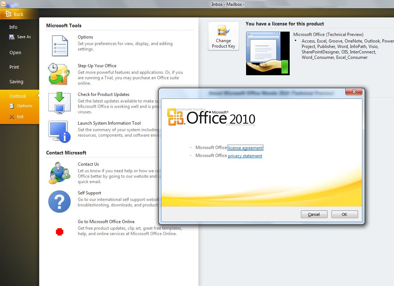Image resolution: width=394 pixels, height=286 pixels.
Task: Expand the Outlook section using its chevron
Action: [x=38, y=96]
